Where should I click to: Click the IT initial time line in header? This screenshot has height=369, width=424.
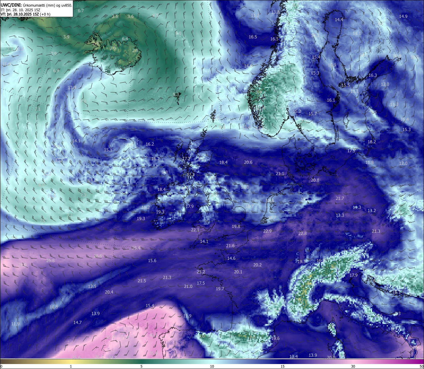(x=21, y=10)
